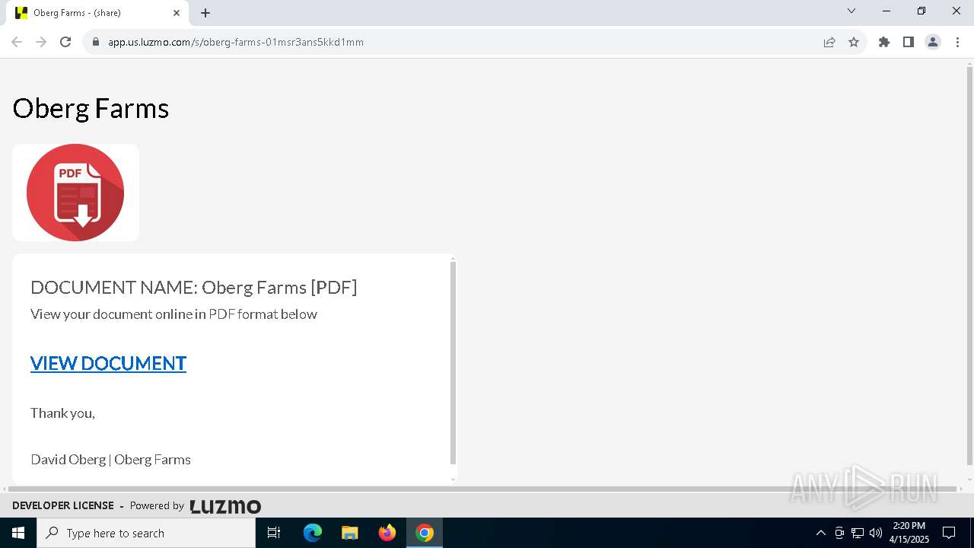Reload the page with refresh button
The height and width of the screenshot is (548, 974).
point(65,42)
